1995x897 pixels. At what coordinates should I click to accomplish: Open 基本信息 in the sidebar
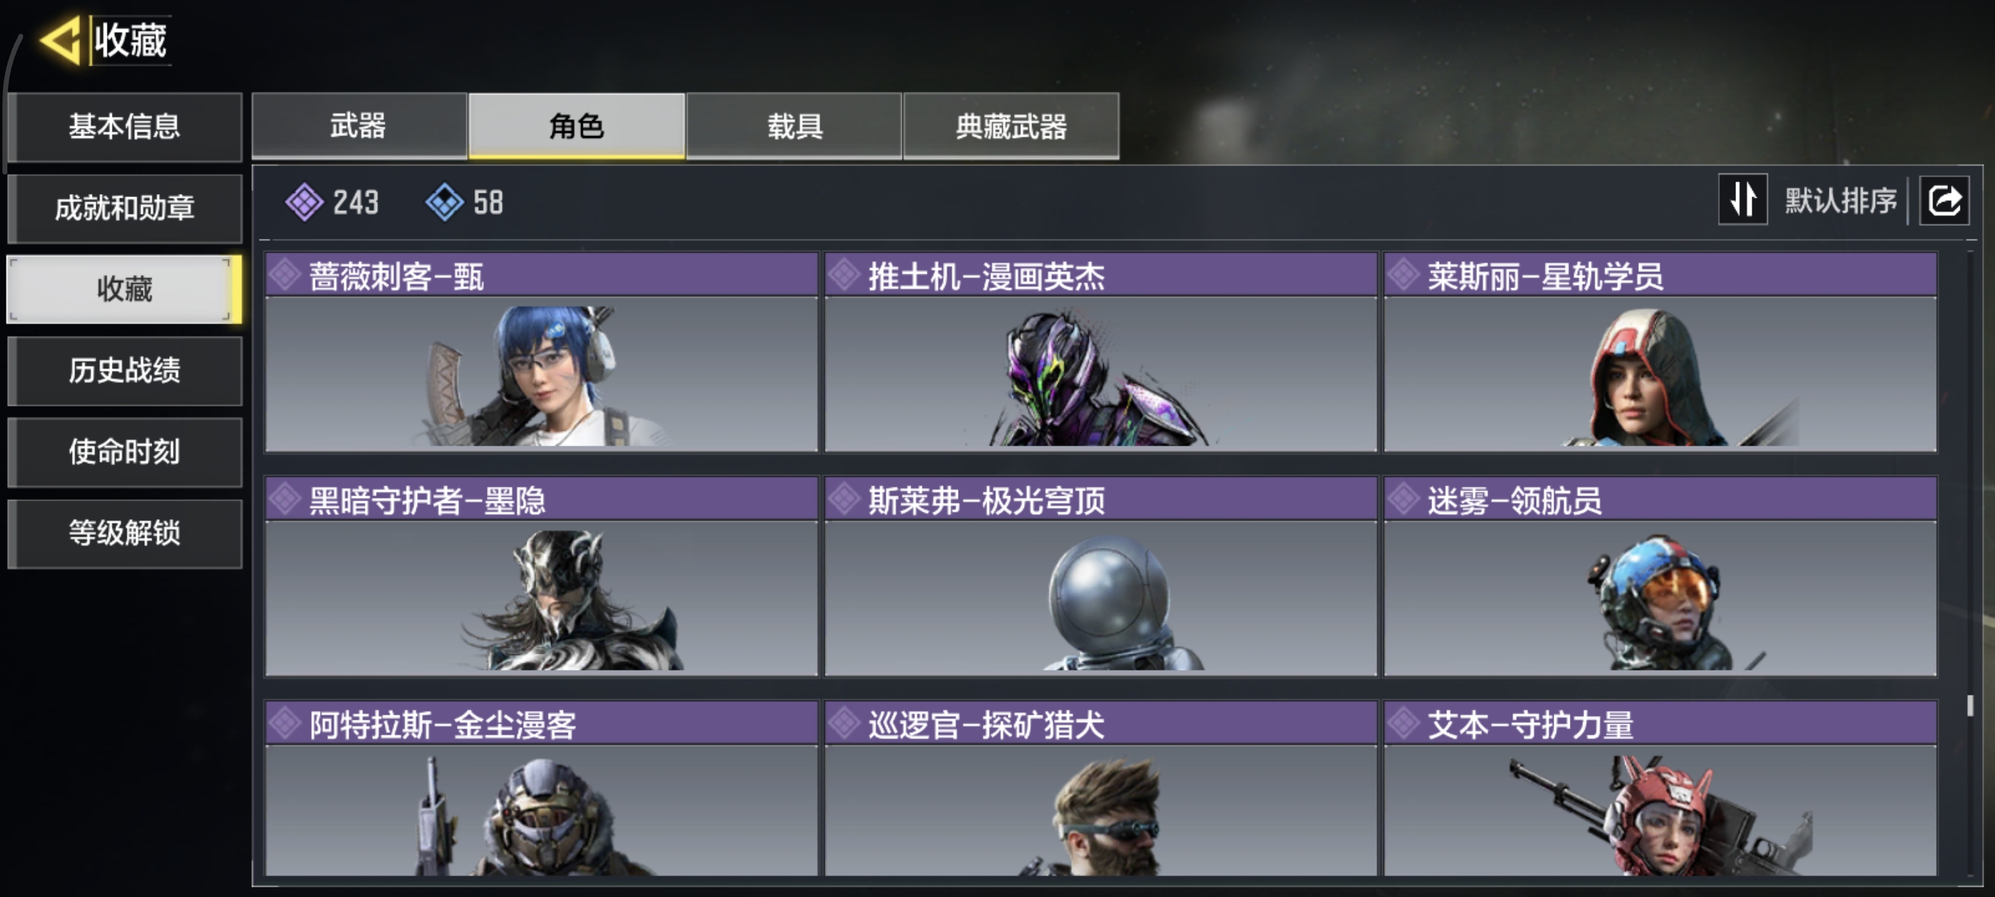tap(125, 126)
